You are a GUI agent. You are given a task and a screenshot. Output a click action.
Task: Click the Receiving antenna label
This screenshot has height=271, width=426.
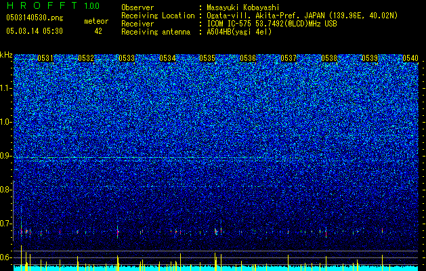click(x=156, y=32)
